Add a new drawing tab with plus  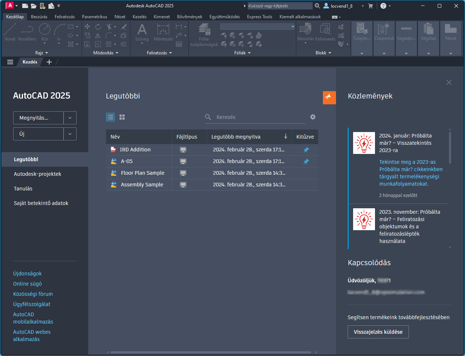tap(49, 62)
